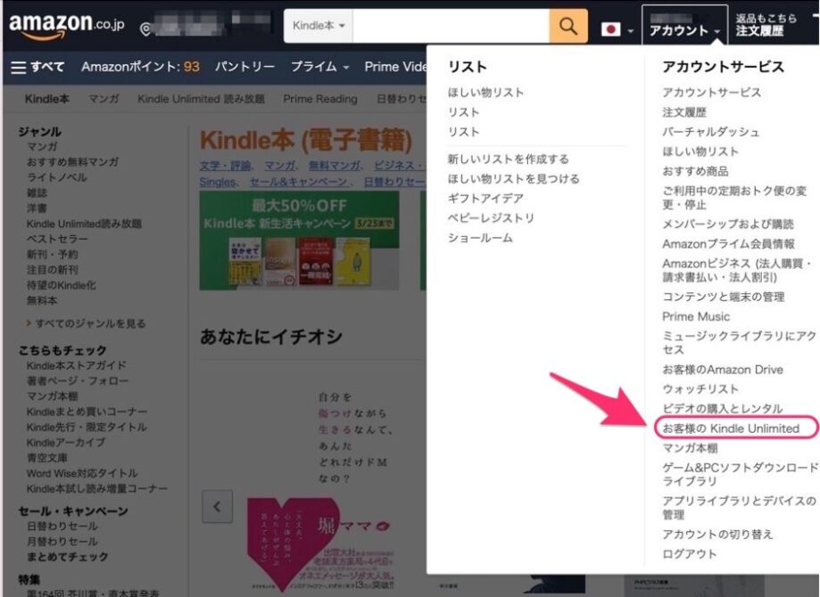Open ライトノベル in genre sidebar
This screenshot has width=820, height=597.
(x=57, y=177)
